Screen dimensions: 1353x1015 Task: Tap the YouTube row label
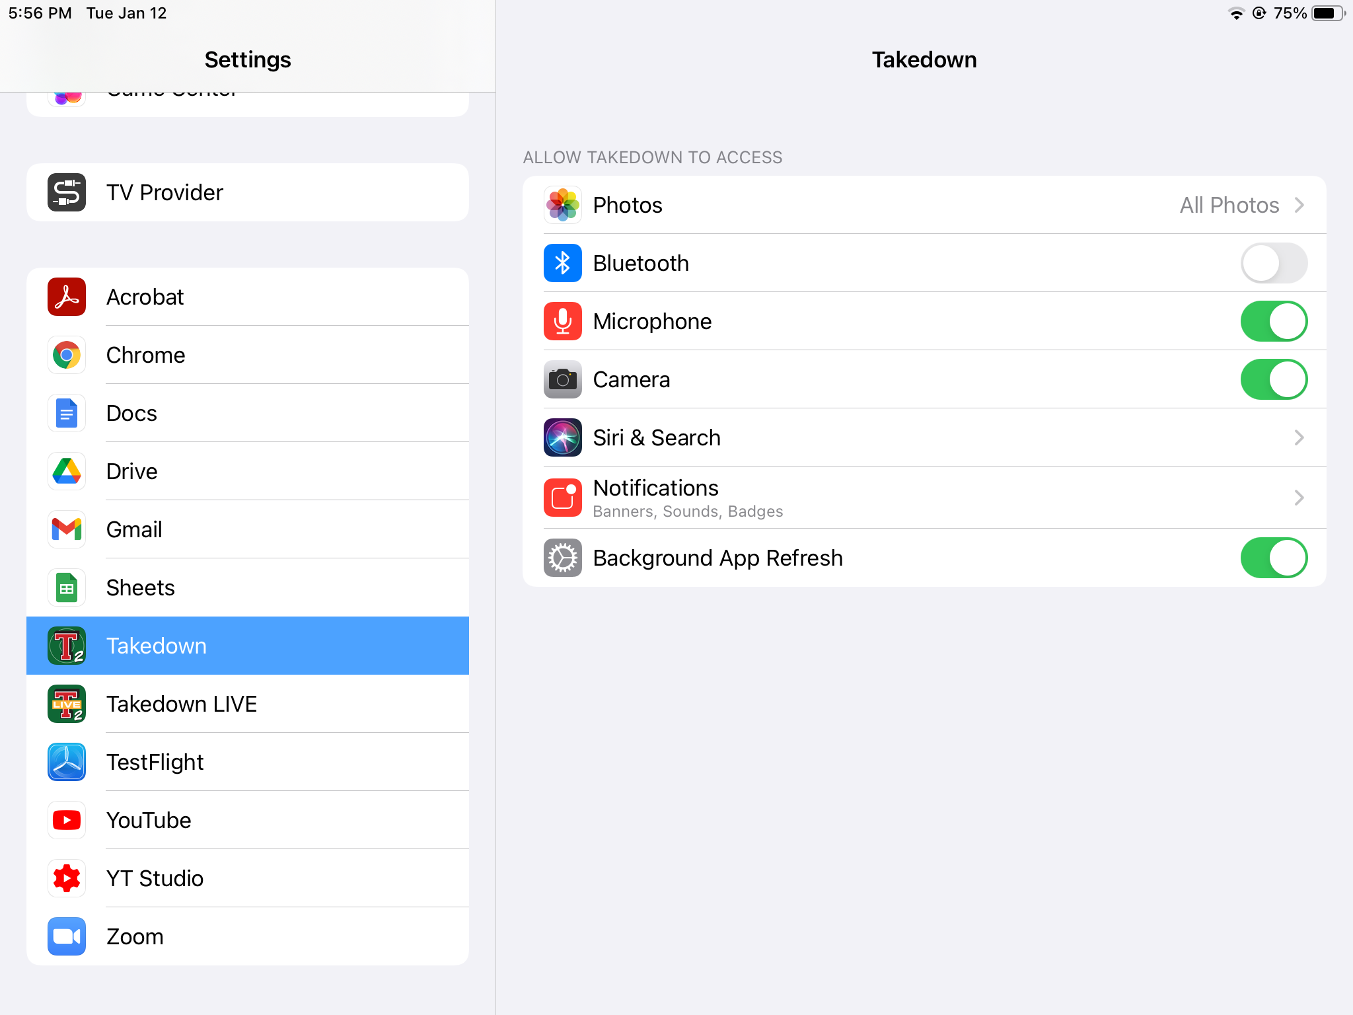click(149, 820)
